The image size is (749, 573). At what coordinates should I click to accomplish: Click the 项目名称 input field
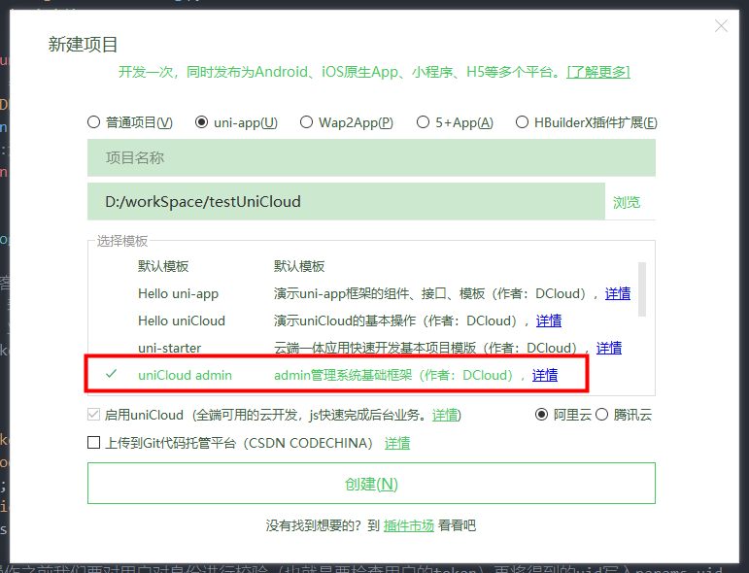pyautogui.click(x=371, y=157)
